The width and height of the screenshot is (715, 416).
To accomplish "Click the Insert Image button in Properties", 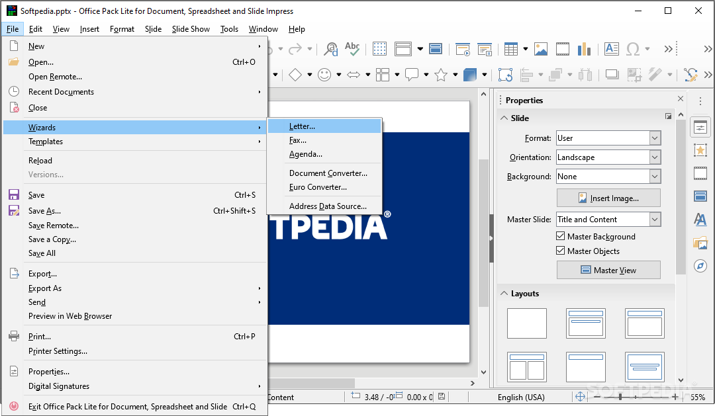I will (608, 198).
